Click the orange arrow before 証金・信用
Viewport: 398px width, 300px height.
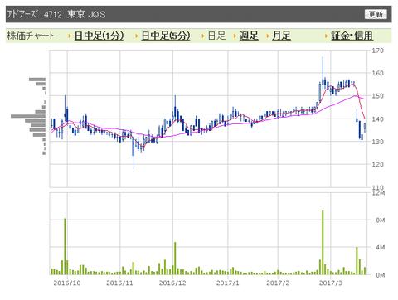point(327,36)
